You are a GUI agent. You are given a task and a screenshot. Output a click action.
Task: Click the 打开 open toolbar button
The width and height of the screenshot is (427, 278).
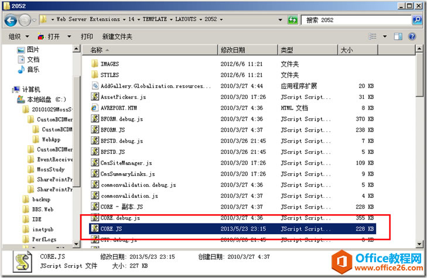click(x=49, y=36)
